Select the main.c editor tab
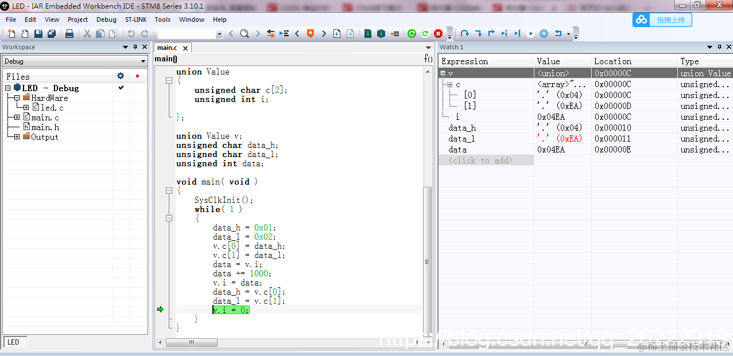Screen dimensions: 733x356 tap(167, 48)
